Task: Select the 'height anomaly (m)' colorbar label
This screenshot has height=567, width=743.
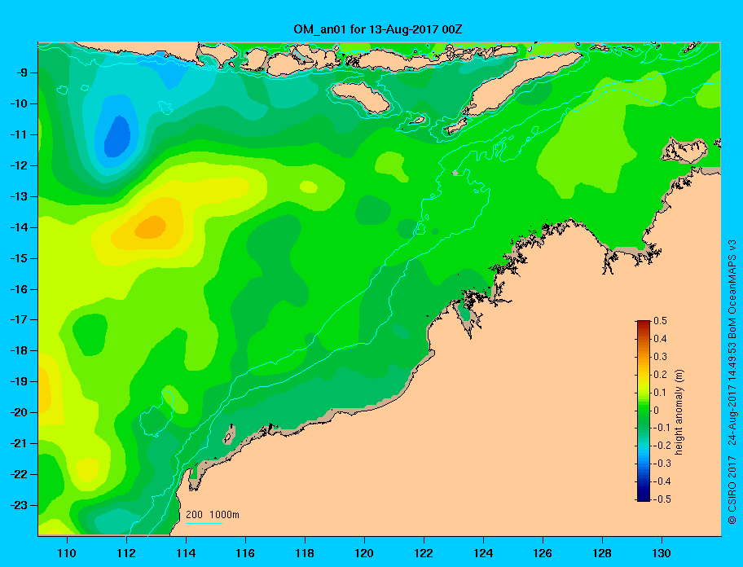Action: click(x=679, y=412)
